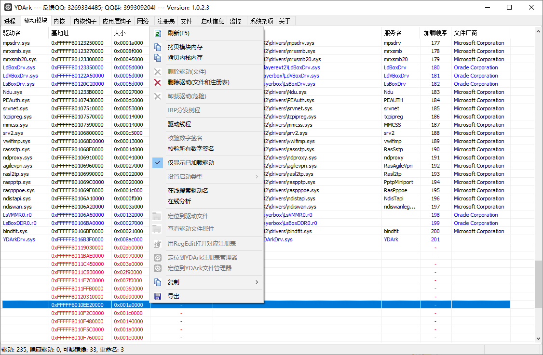Click the green refresh icon for 刷新(F5)

click(157, 33)
